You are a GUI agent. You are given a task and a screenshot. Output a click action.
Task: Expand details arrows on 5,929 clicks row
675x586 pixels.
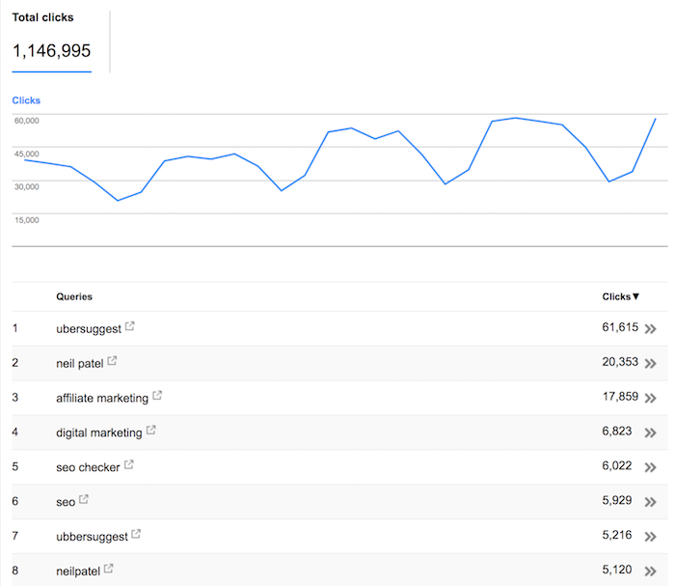coord(651,502)
